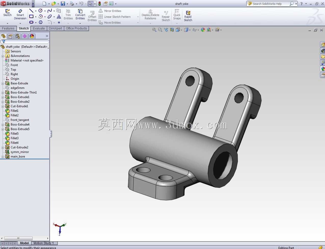Switch to the Office Products tab
The width and height of the screenshot is (325, 249).
(76, 28)
